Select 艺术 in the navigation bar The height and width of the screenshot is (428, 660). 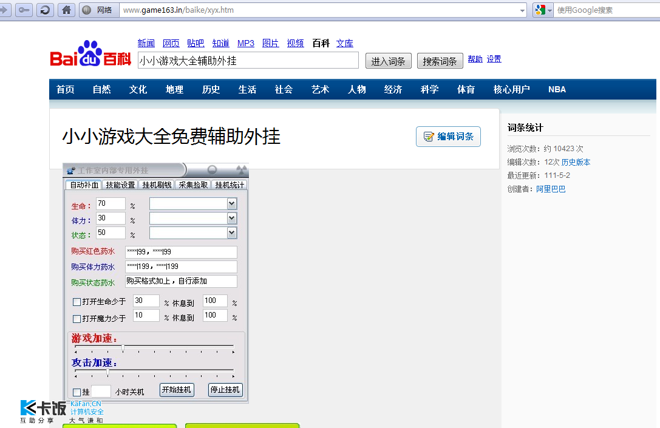click(321, 89)
